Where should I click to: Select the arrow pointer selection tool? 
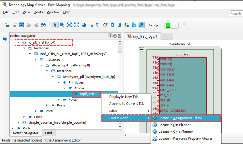tap(55, 25)
